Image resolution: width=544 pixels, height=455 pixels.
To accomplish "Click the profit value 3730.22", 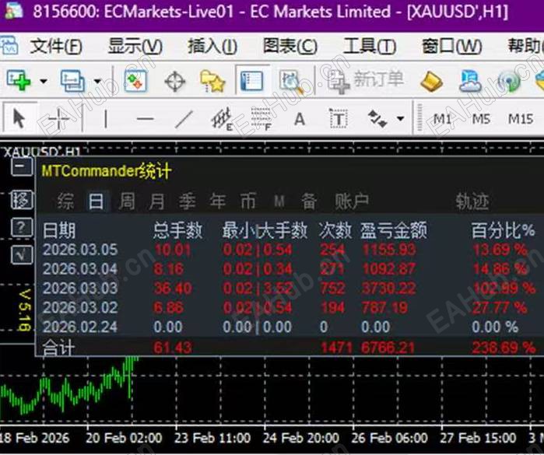I will (x=388, y=289).
